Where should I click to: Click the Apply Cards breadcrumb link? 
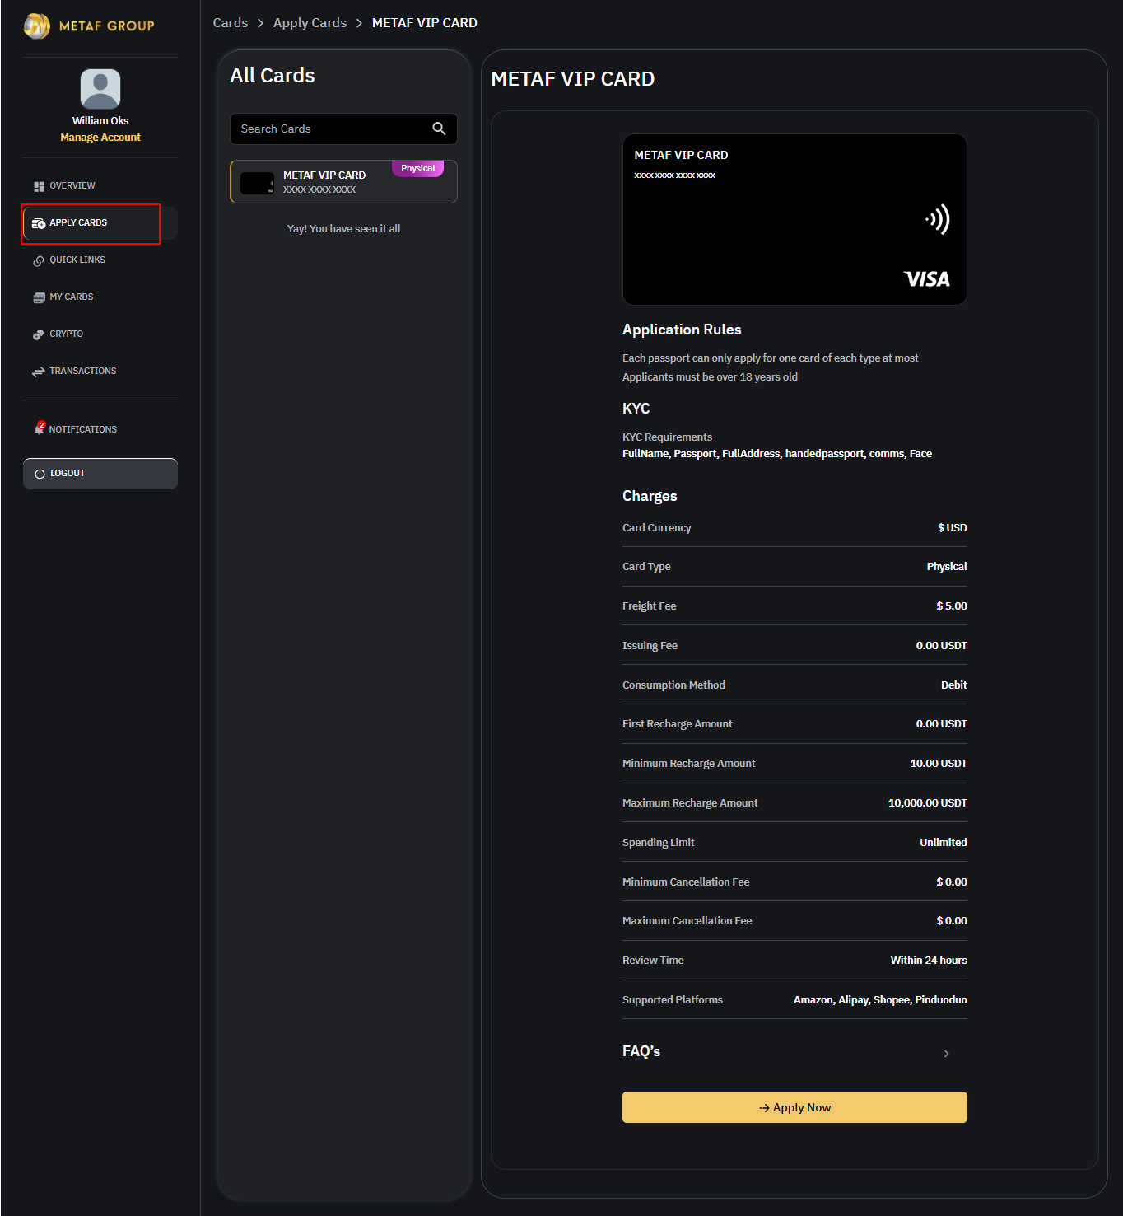pos(310,23)
